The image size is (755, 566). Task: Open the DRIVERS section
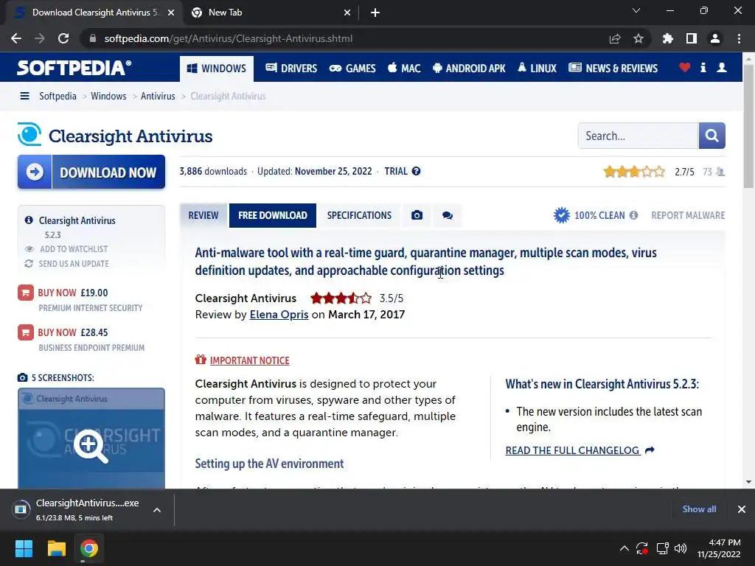coord(291,69)
